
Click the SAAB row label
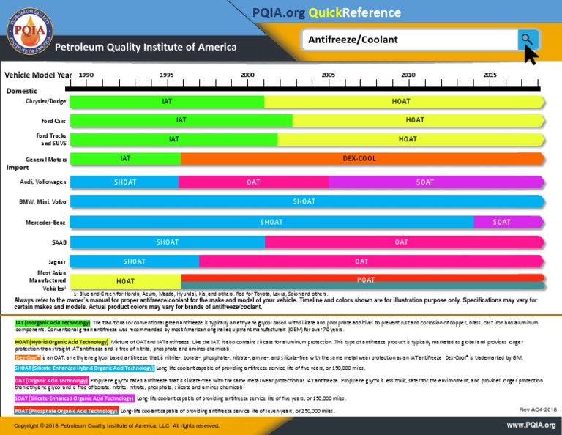(59, 242)
